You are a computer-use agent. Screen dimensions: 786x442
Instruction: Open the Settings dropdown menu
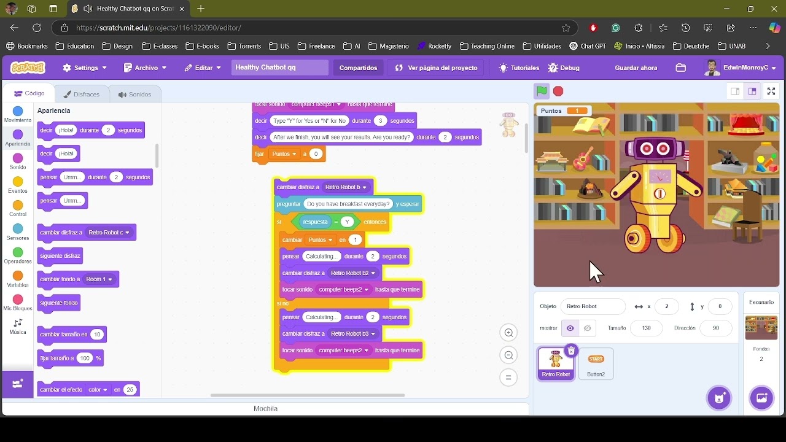coord(85,68)
